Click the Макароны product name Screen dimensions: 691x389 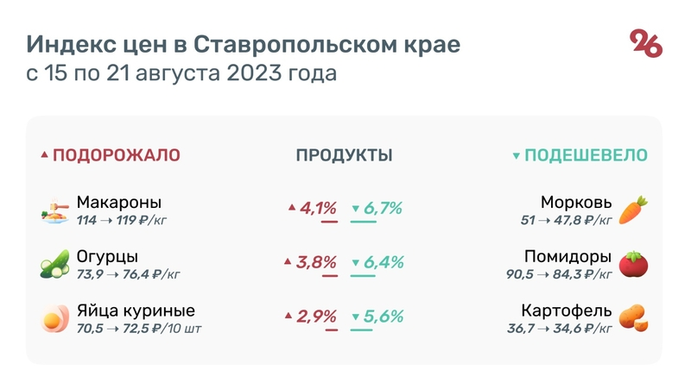point(119,203)
